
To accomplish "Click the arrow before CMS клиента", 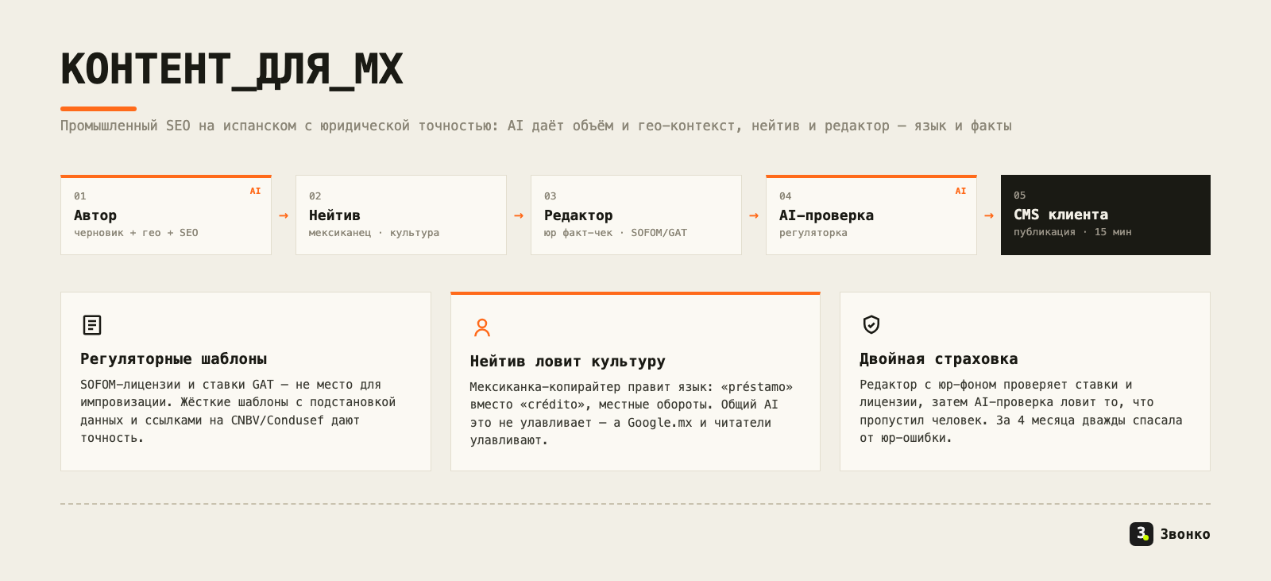I will (x=989, y=215).
